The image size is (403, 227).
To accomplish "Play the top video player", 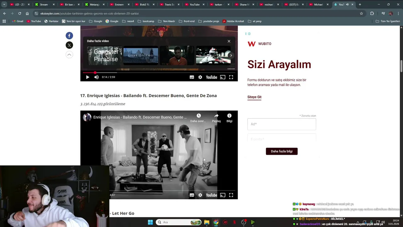I will tap(88, 77).
